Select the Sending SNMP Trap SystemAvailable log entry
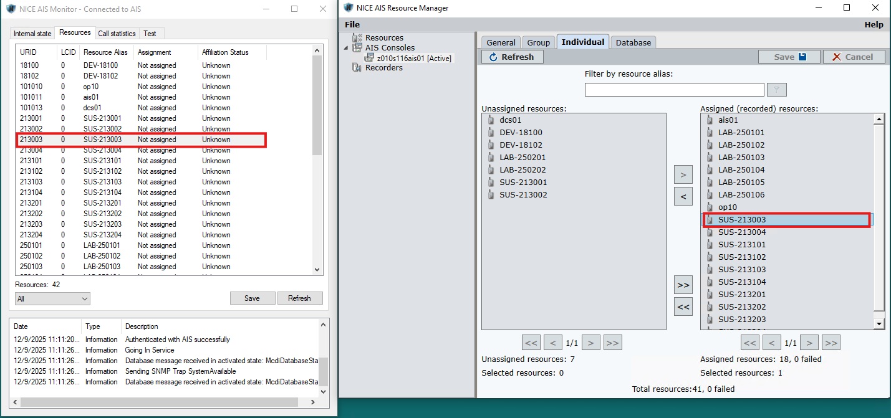Screen dimensions: 891x418 pyautogui.click(x=165, y=371)
